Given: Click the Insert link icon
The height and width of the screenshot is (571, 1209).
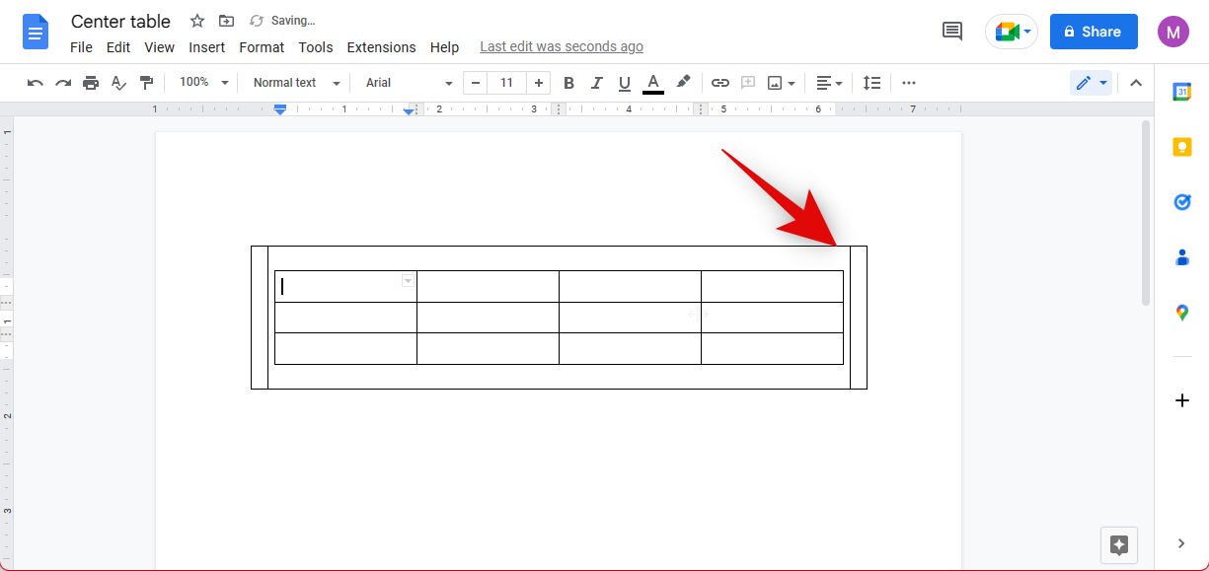Looking at the screenshot, I should (720, 83).
